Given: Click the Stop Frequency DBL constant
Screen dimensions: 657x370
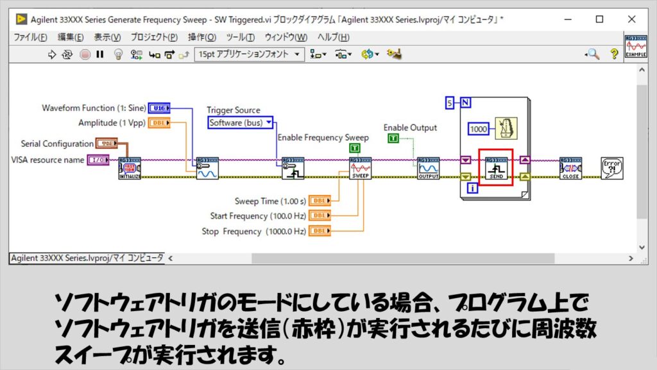Looking at the screenshot, I should [x=320, y=231].
